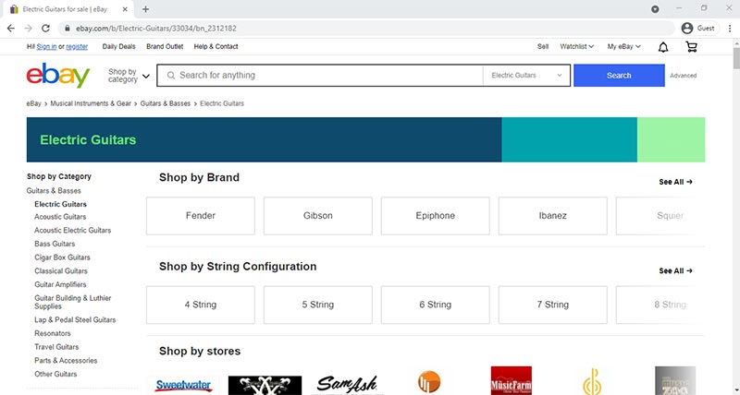Open Travel Guitars category
Screen dimensions: 740x395
pos(56,347)
